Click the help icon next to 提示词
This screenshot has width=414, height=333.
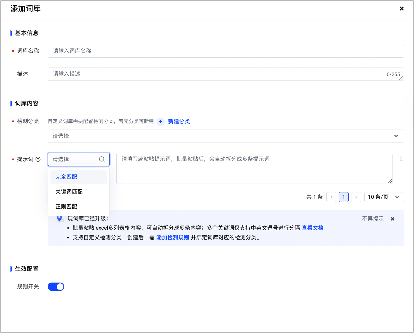click(x=38, y=159)
